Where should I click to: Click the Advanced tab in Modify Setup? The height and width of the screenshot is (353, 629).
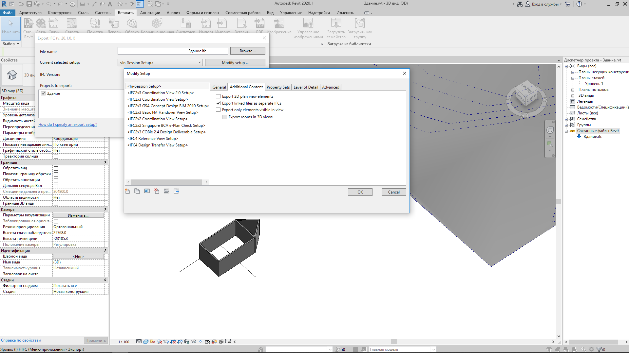tap(331, 87)
